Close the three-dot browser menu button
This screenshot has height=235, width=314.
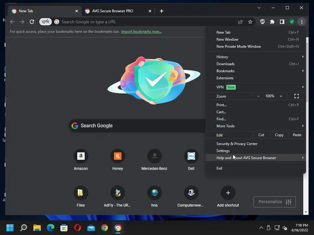click(x=302, y=22)
